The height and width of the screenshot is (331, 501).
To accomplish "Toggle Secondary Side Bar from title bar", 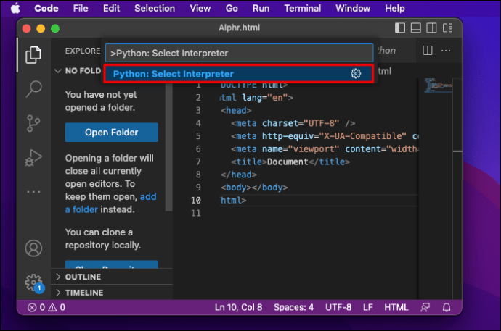I will pyautogui.click(x=431, y=28).
